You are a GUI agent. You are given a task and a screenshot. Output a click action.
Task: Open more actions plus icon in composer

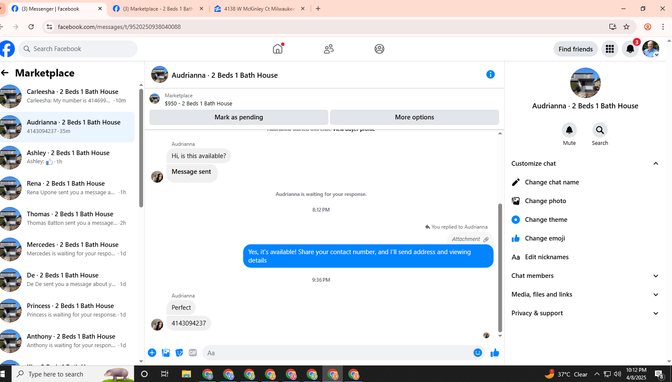(152, 353)
